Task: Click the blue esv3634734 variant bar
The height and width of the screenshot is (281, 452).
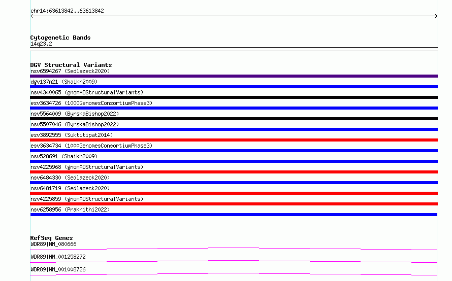Action: 234,151
